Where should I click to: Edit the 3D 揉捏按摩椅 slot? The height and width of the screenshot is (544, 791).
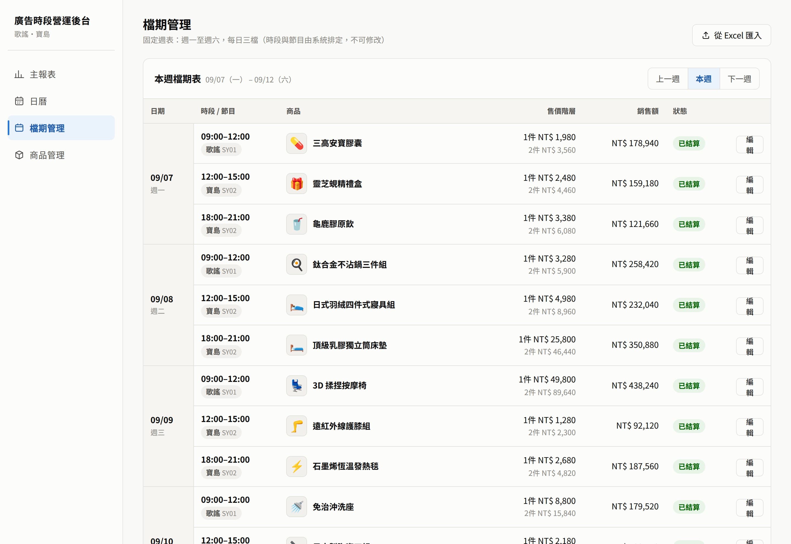coord(750,387)
